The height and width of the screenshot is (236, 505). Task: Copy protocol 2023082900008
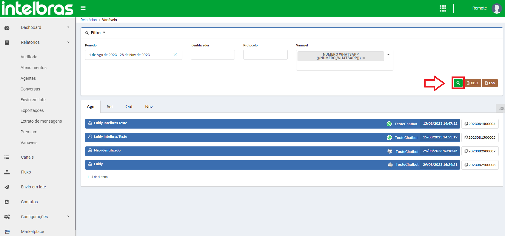[x=480, y=165]
